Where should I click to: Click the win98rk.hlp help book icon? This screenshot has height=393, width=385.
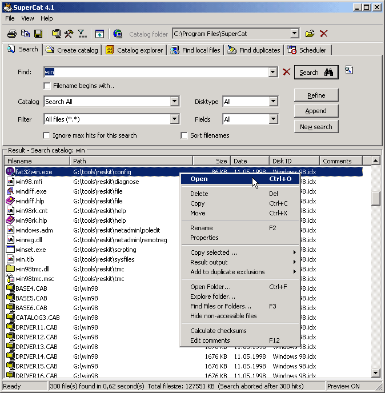[10, 220]
